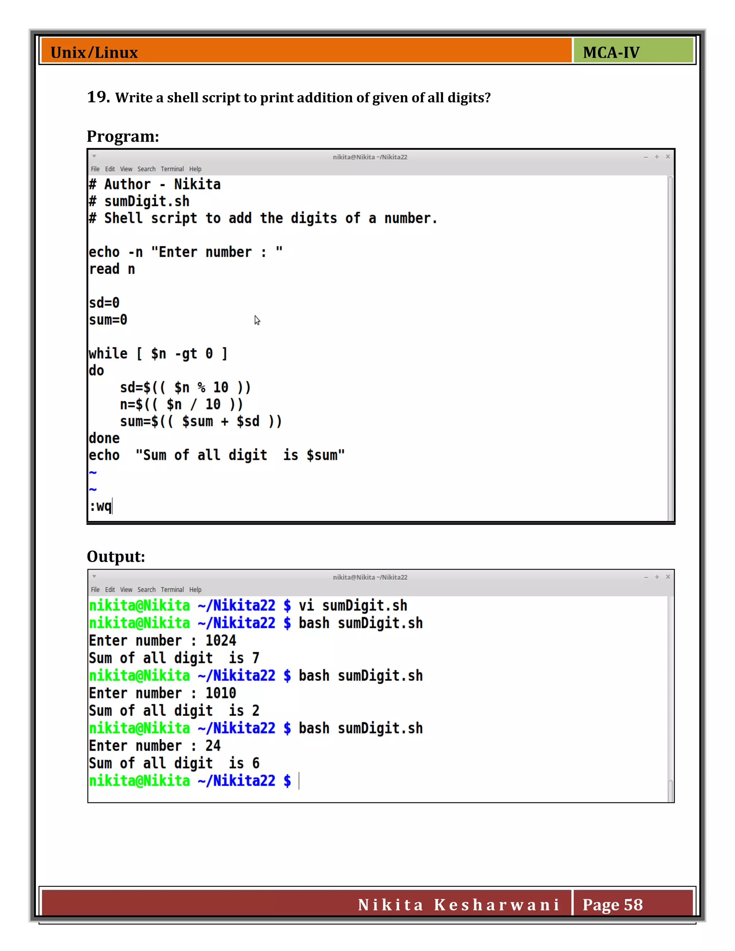This screenshot has width=735, height=951.
Task: Click the last empty shell prompt line
Action: [194, 781]
